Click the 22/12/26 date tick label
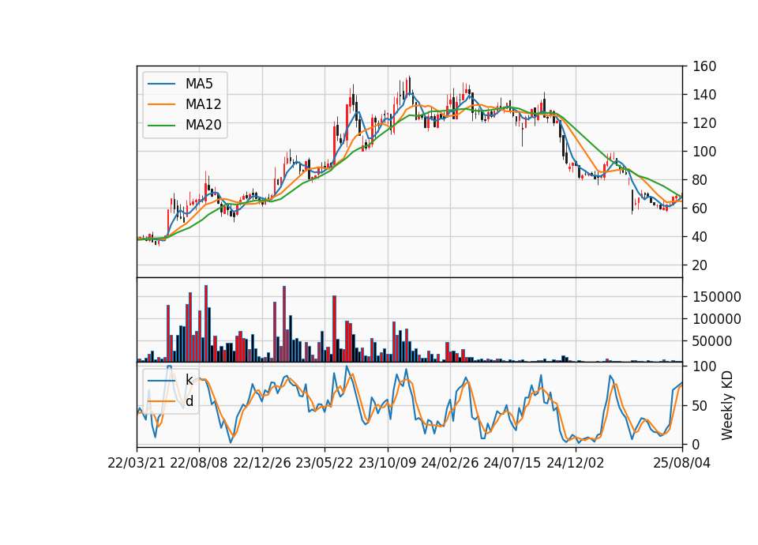This screenshot has height=545, width=758. [262, 463]
